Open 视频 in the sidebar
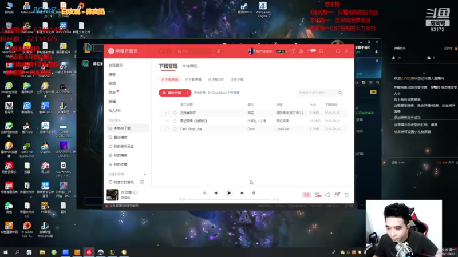458x257 pixels. [x=112, y=83]
